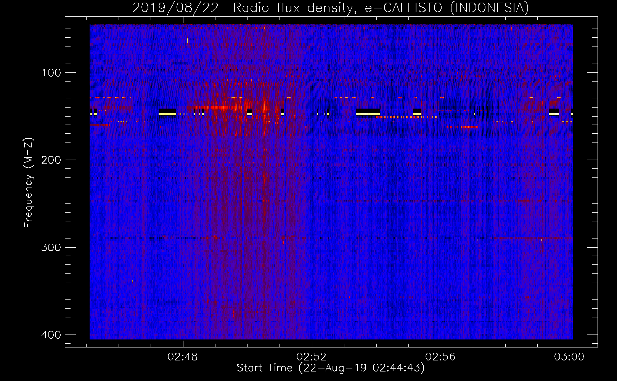Click the '100' frequency axis label
Image resolution: width=617 pixels, height=381 pixels.
coord(51,73)
